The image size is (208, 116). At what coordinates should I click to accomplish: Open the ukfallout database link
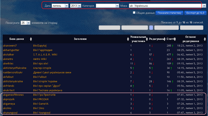[x=8, y=77]
